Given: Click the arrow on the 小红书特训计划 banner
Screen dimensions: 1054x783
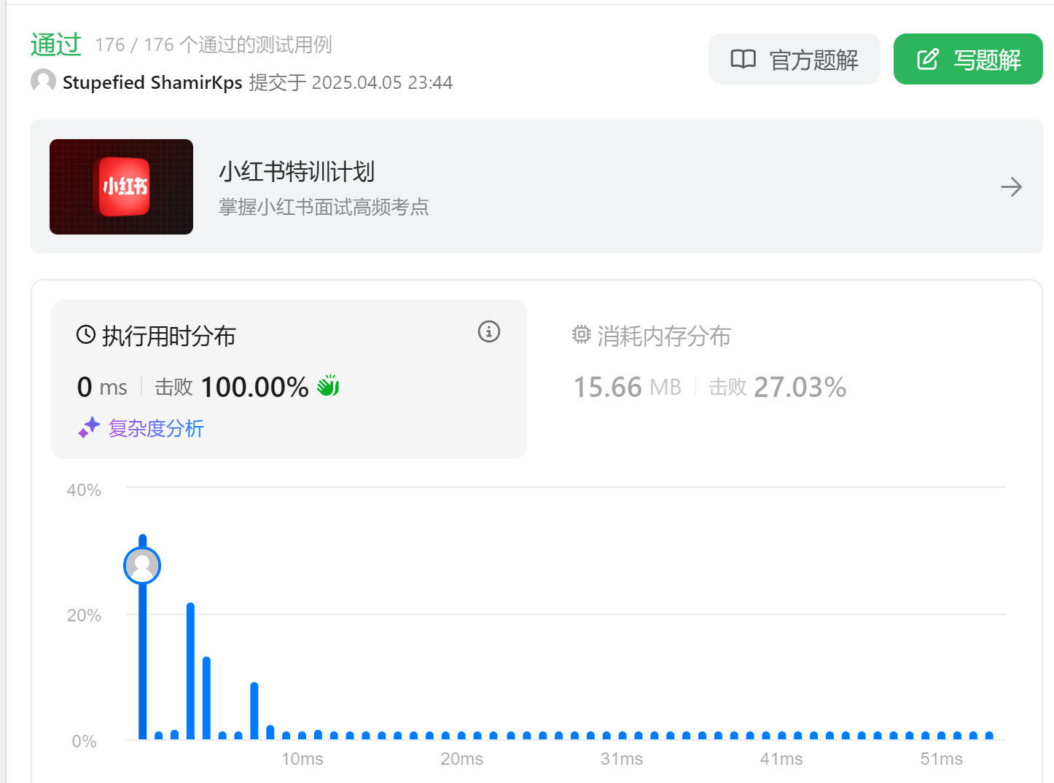Looking at the screenshot, I should pyautogui.click(x=1011, y=187).
